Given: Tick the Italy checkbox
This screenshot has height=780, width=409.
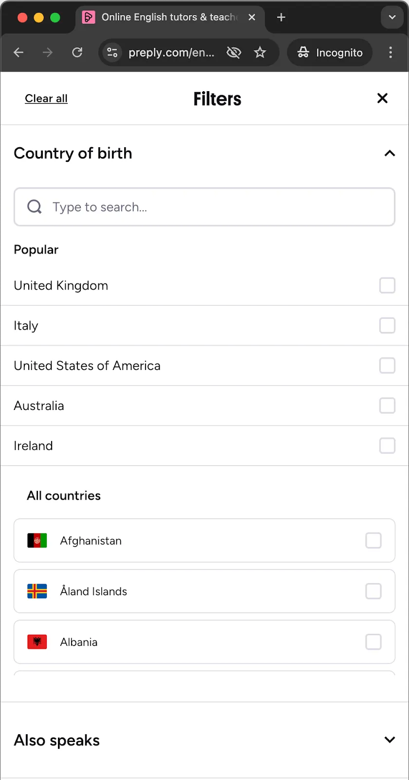Looking at the screenshot, I should pyautogui.click(x=387, y=326).
